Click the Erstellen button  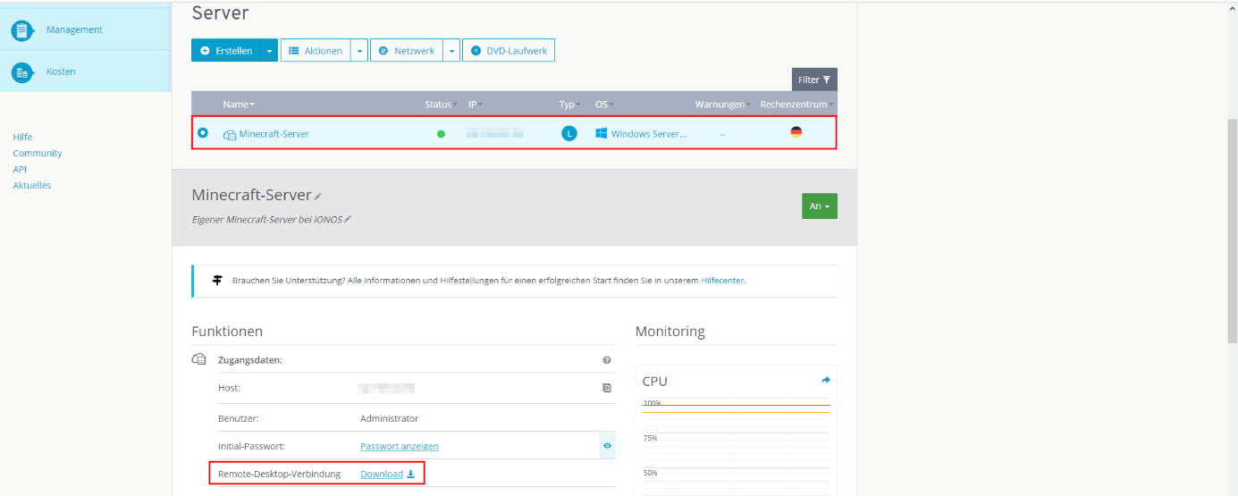click(x=226, y=51)
